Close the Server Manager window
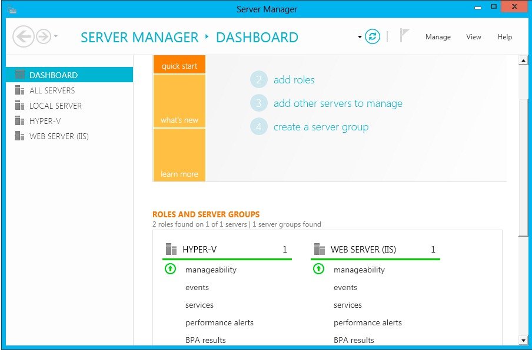This screenshot has height=350, width=532. [515, 7]
